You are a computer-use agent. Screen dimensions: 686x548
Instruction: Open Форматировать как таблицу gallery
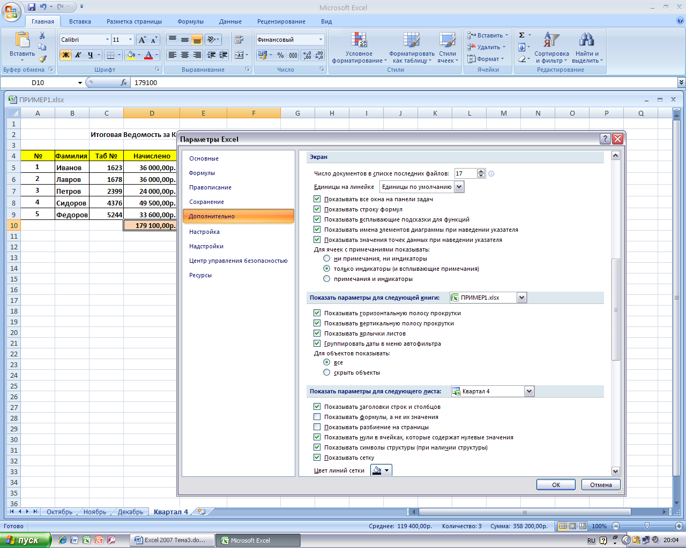(x=412, y=48)
